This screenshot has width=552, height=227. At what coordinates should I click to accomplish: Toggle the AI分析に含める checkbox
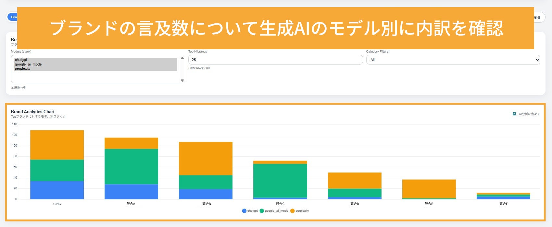[x=514, y=114]
